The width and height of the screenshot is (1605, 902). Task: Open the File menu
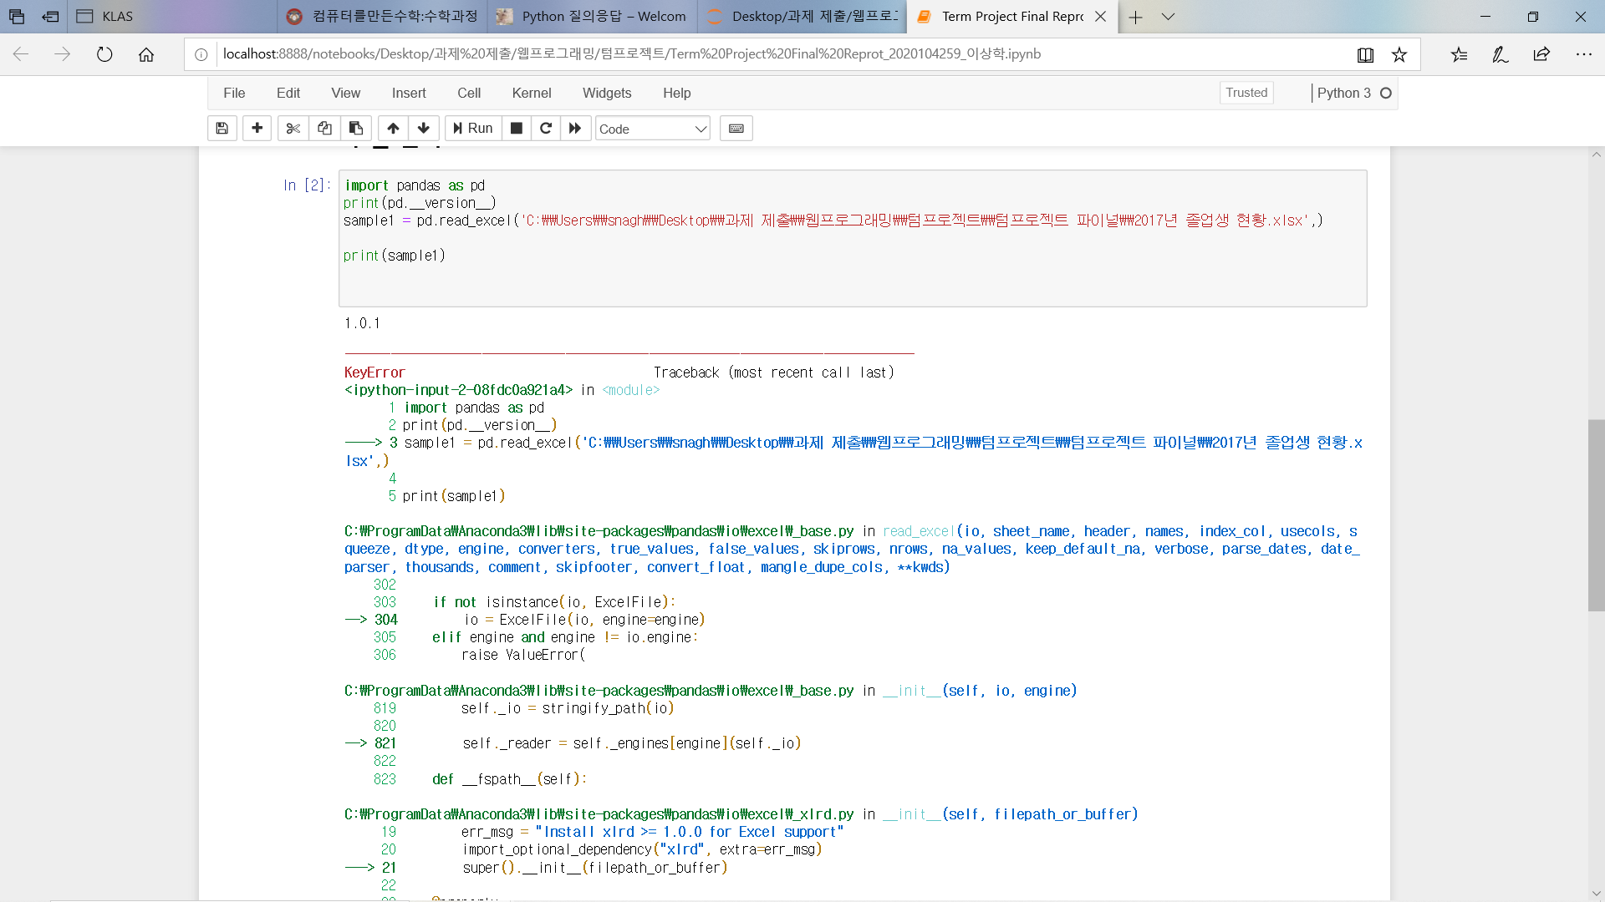(x=234, y=93)
